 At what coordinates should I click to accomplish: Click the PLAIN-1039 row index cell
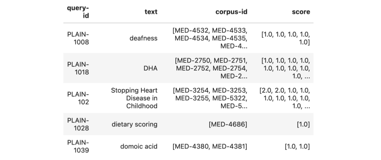click(78, 146)
